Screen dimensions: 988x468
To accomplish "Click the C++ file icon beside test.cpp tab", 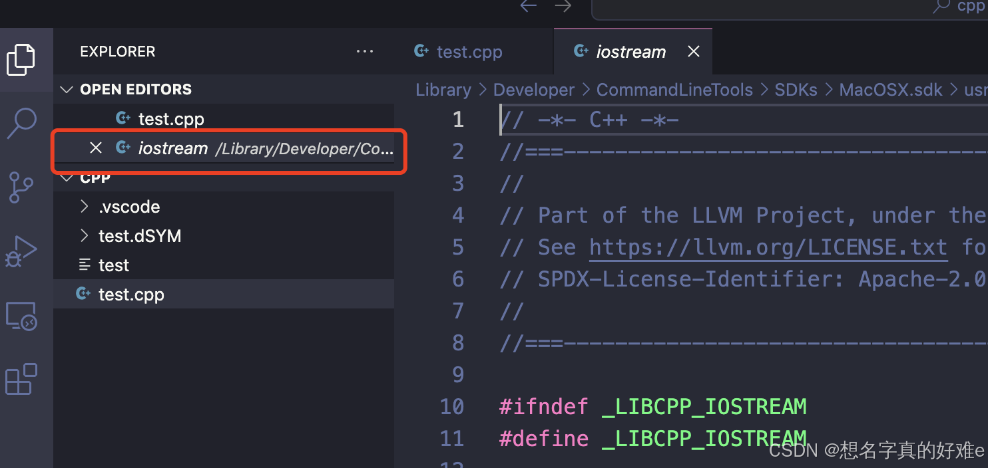I will 421,51.
